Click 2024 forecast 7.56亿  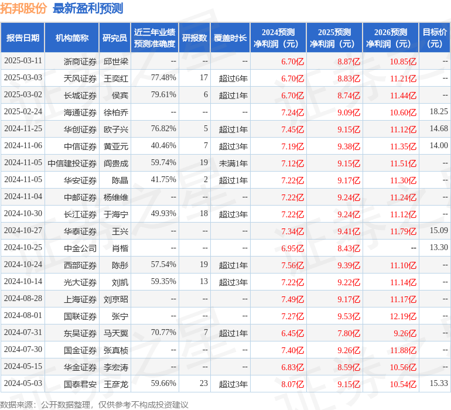[x=292, y=265]
